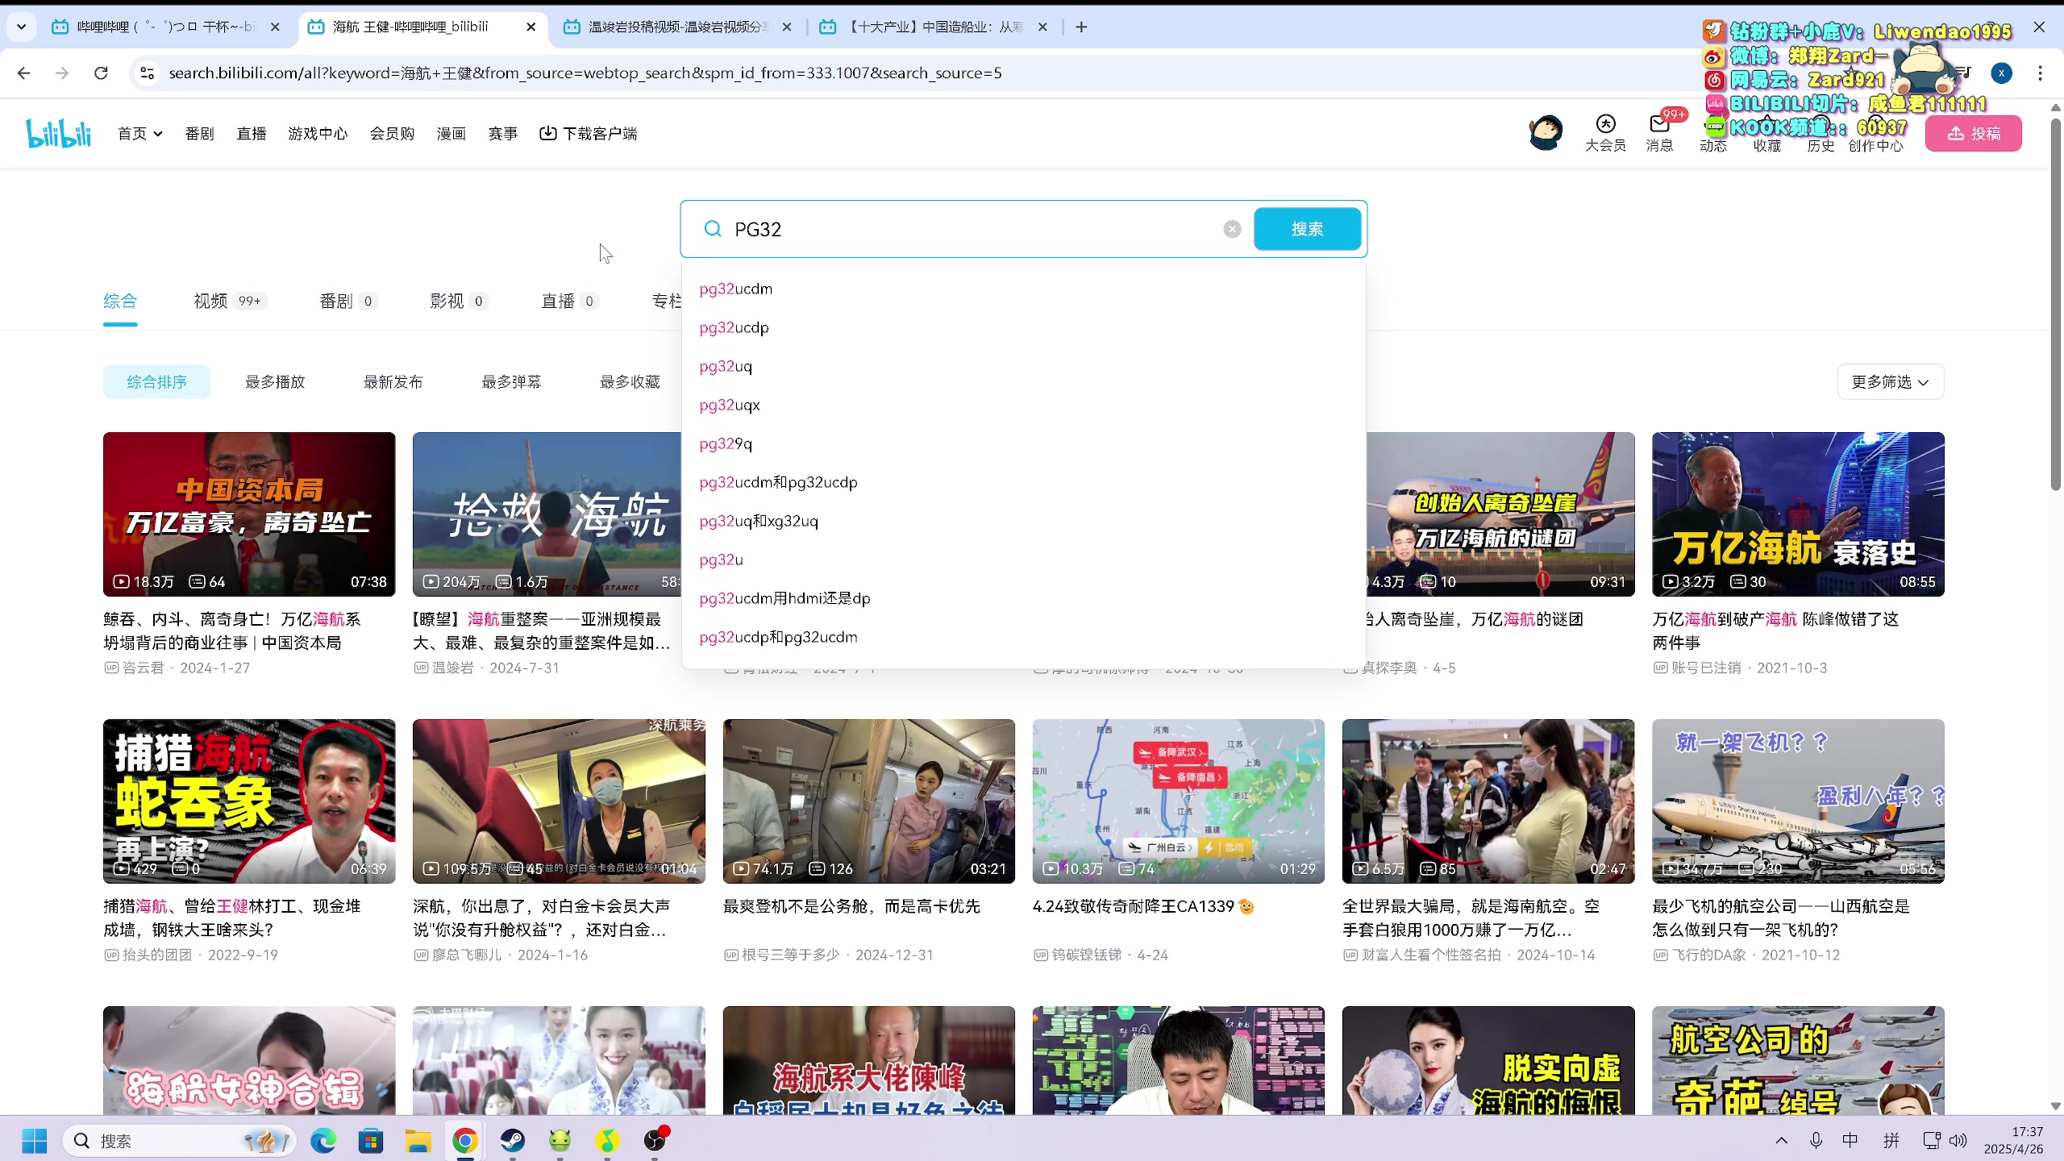Open tab search dropdown arrow
Image resolution: width=2064 pixels, height=1161 pixels.
tap(22, 27)
